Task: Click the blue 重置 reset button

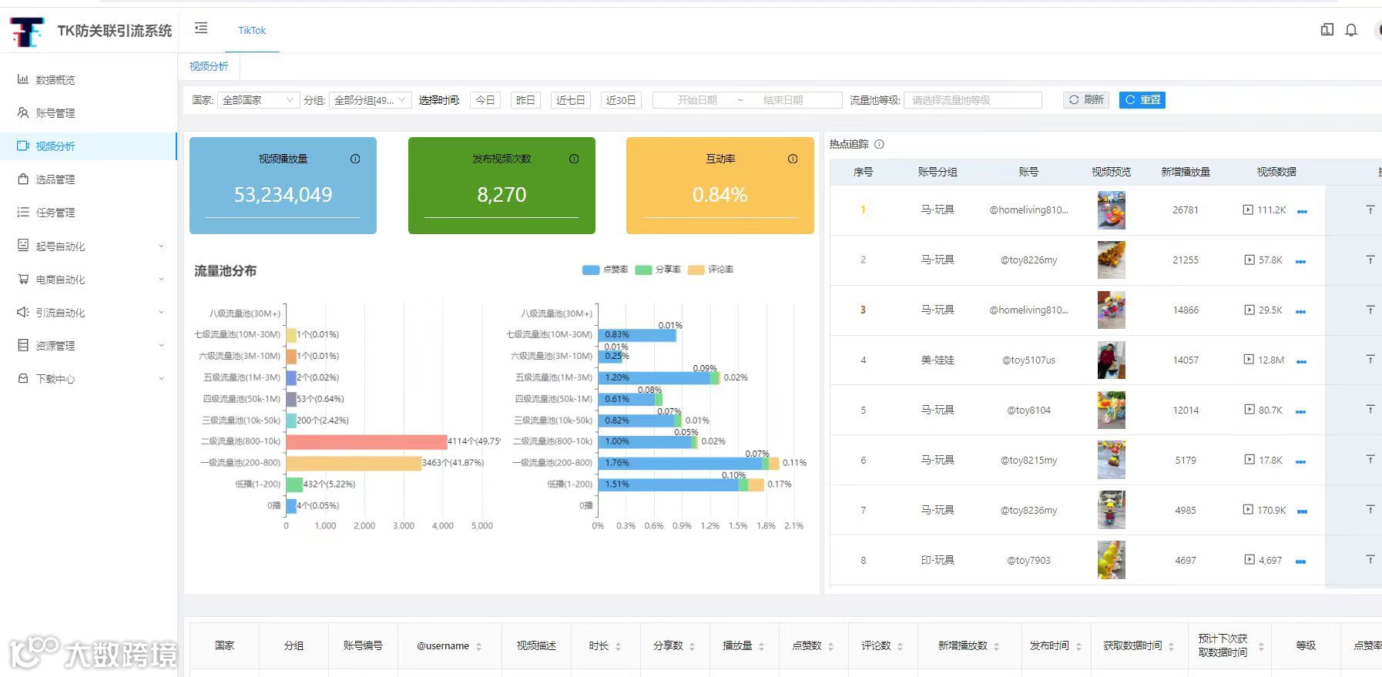Action: [x=1142, y=100]
